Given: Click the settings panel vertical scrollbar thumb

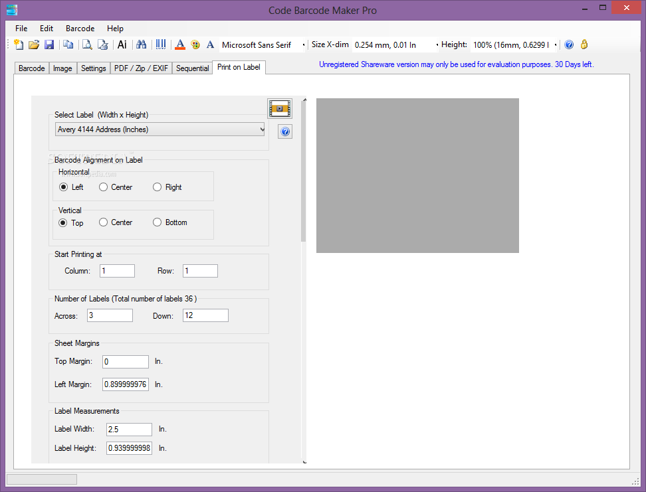Looking at the screenshot, I should [304, 172].
